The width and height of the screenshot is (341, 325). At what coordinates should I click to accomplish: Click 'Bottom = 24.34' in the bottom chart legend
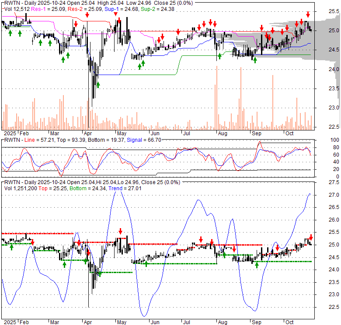[87, 188]
